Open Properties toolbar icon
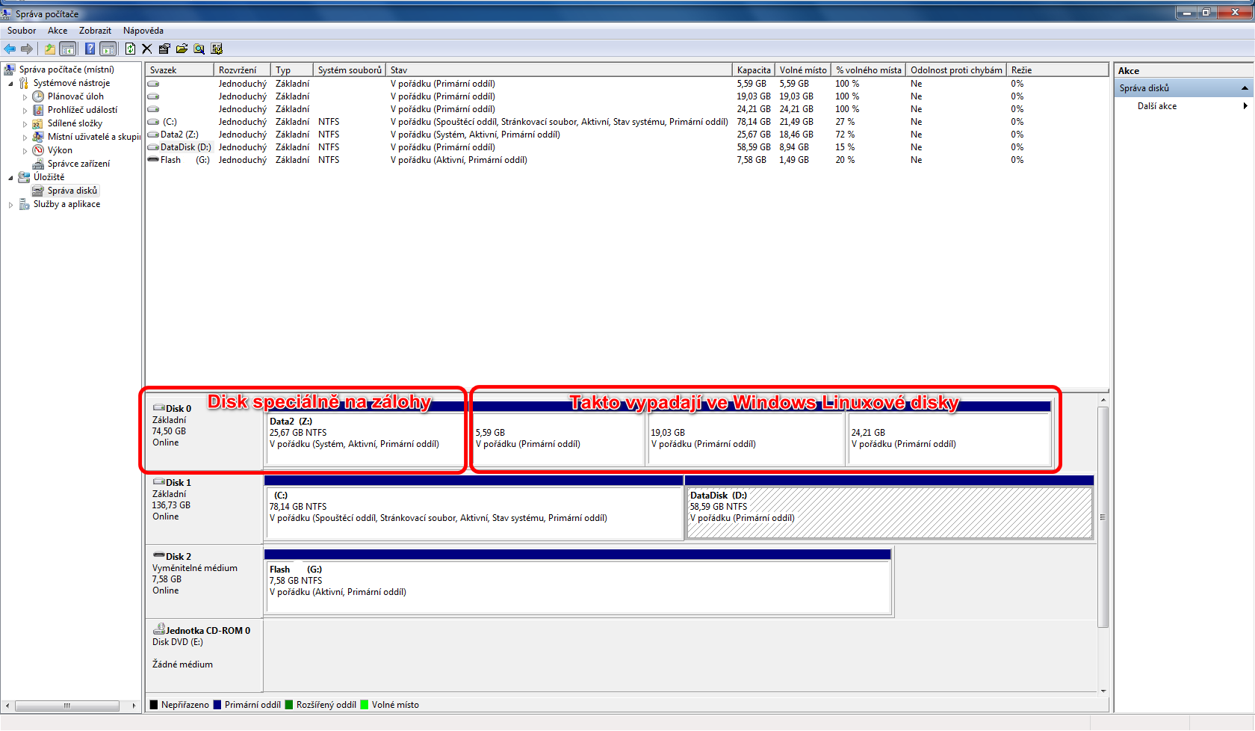 click(x=164, y=49)
